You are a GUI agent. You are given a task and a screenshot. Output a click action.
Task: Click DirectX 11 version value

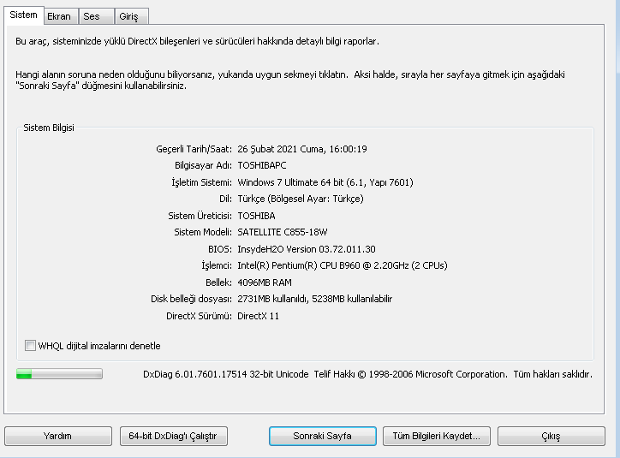click(x=259, y=316)
